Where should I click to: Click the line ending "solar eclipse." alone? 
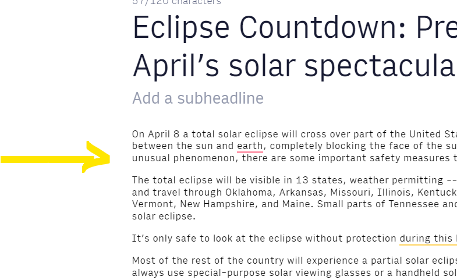(x=164, y=217)
